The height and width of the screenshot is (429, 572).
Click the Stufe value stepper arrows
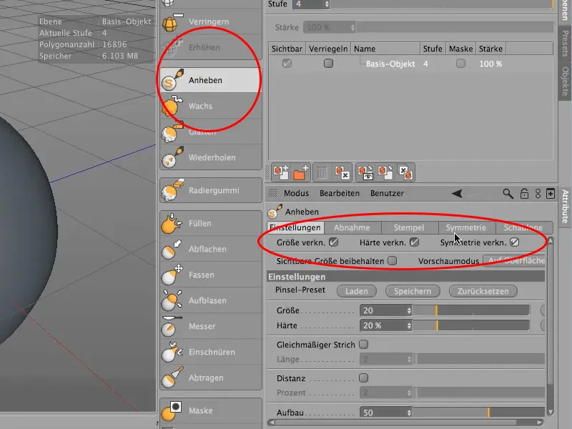[x=327, y=4]
